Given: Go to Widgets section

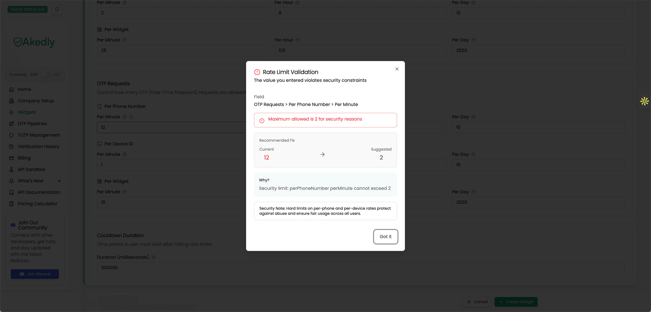Looking at the screenshot, I should [x=27, y=112].
